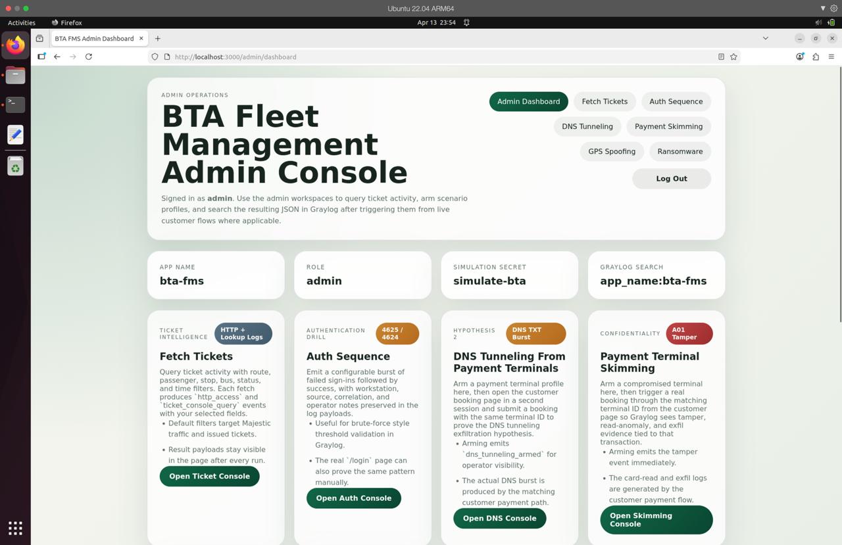This screenshot has height=545, width=842.
Task: Click the 'app_name:bta-fms' Graylog search value
Action: 653,281
